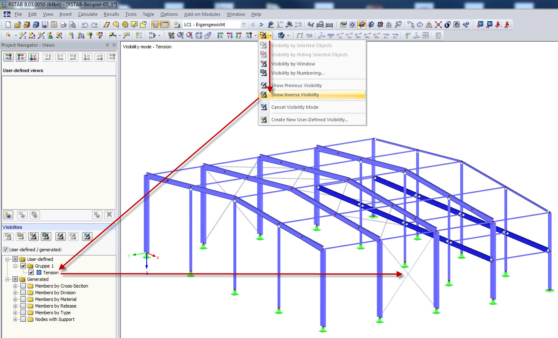The image size is (558, 338).
Task: Check the Members by Cross-Section checkbox
Action: [23, 286]
